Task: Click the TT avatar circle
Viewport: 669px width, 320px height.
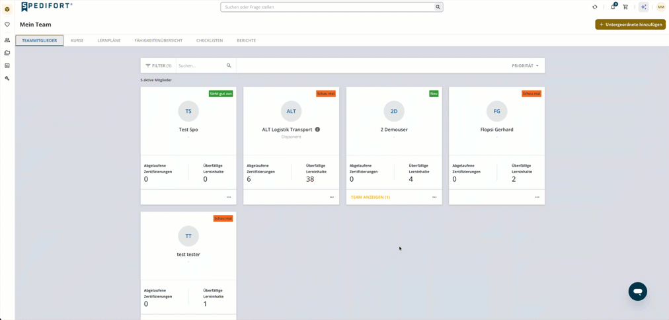Action: point(188,236)
